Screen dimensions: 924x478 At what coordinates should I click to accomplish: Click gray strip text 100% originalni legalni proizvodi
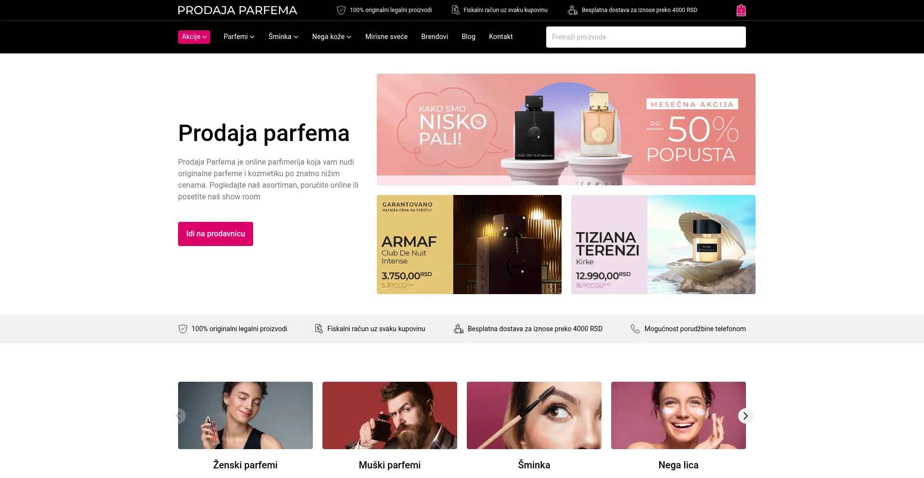(x=239, y=329)
